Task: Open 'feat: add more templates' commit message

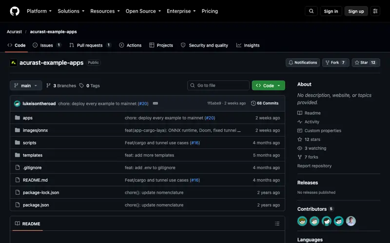Action: coord(150,155)
